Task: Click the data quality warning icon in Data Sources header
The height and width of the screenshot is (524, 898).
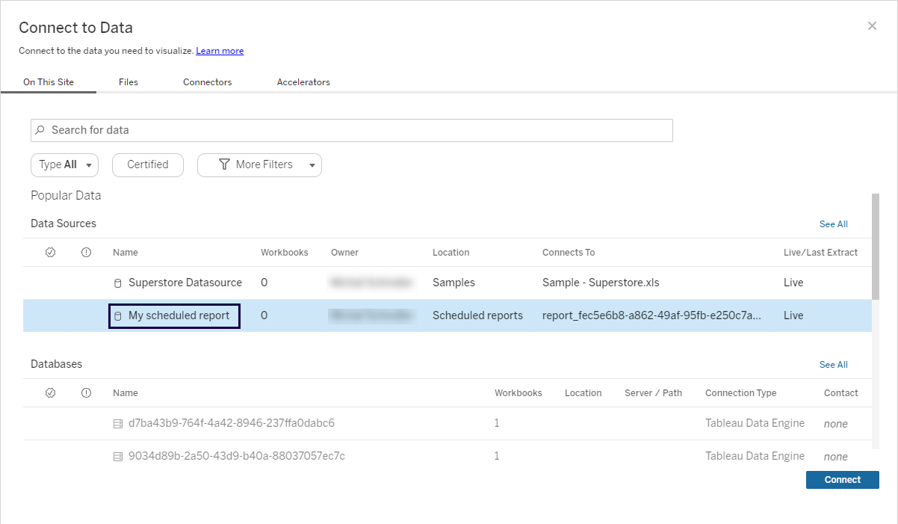Action: click(86, 253)
